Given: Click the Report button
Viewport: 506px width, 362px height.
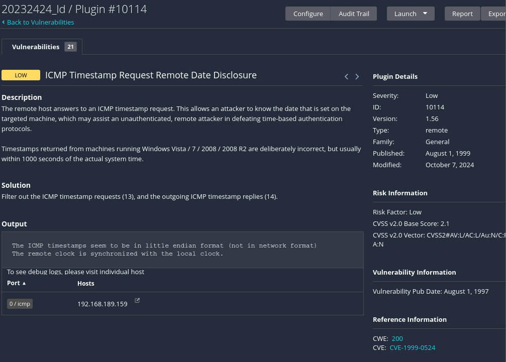Looking at the screenshot, I should pos(462,14).
